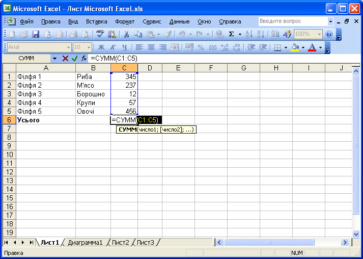This screenshot has height=259, width=363.
Task: Click the Increase Indent icon
Action: coord(263,48)
